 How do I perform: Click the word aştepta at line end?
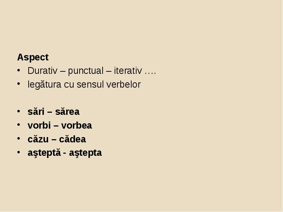pos(85,153)
